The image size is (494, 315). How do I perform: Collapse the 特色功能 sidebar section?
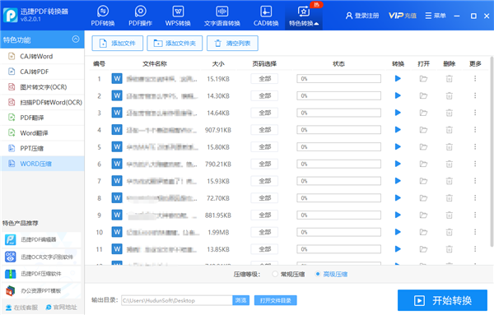pyautogui.click(x=76, y=39)
